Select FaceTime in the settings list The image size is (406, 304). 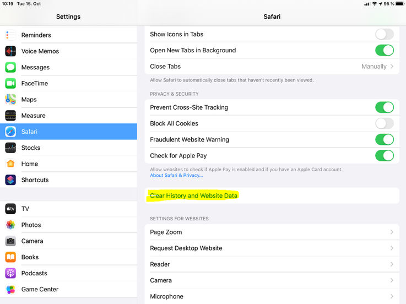point(68,83)
